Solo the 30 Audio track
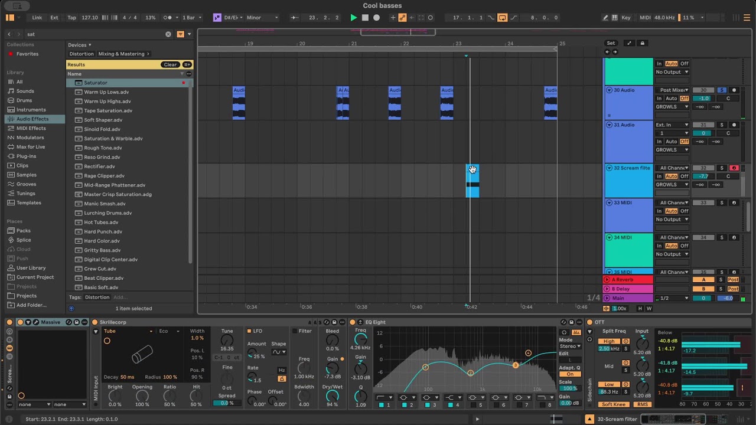The image size is (756, 425). click(x=721, y=90)
